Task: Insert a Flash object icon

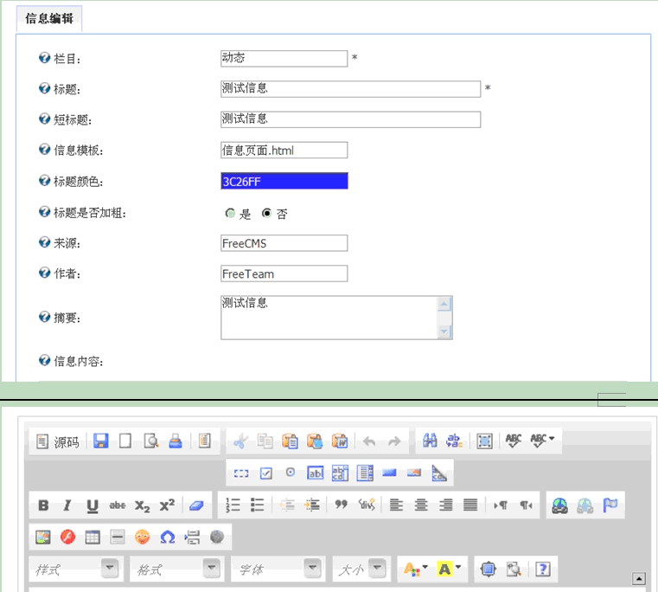Action: [x=67, y=537]
